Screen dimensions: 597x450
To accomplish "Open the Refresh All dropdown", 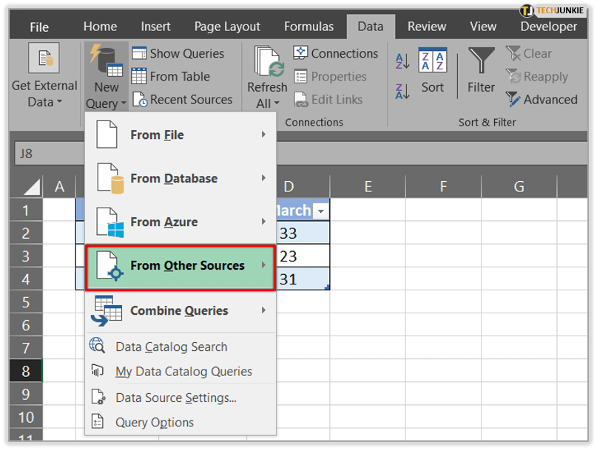I will (x=267, y=103).
